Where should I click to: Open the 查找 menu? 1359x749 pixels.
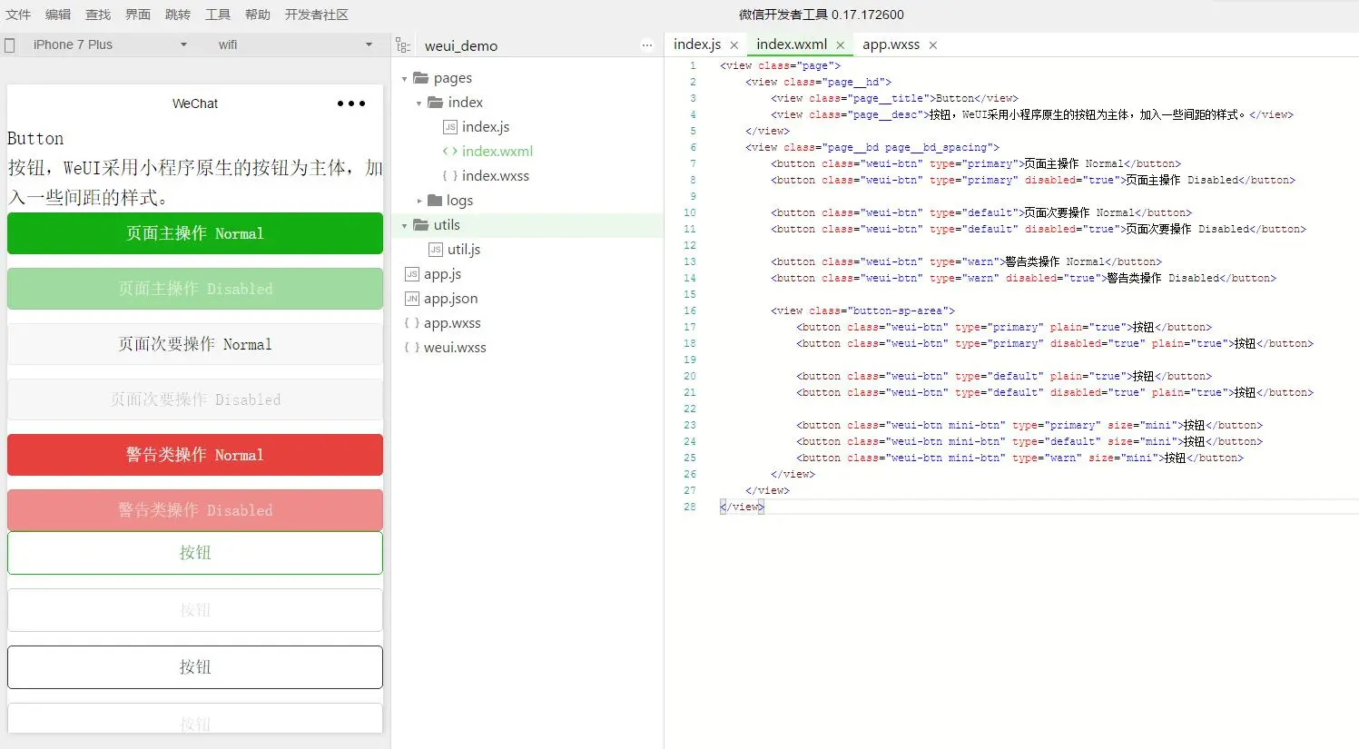click(x=98, y=15)
